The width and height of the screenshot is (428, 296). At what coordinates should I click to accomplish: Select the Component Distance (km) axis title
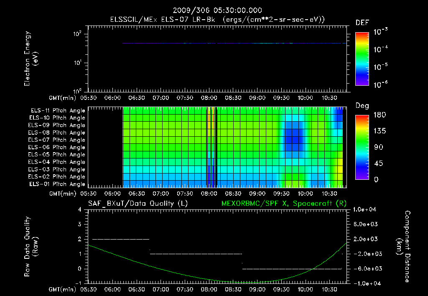coord(403,247)
